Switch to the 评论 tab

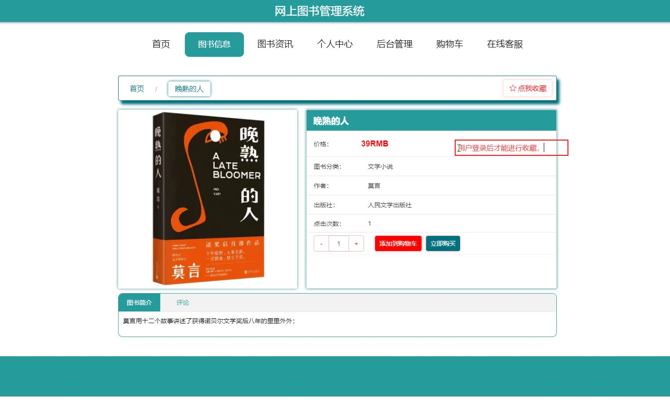coord(183,303)
